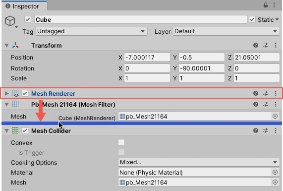283x191 pixels.
Task: Edit Rotation Z value field
Action: 257,68
